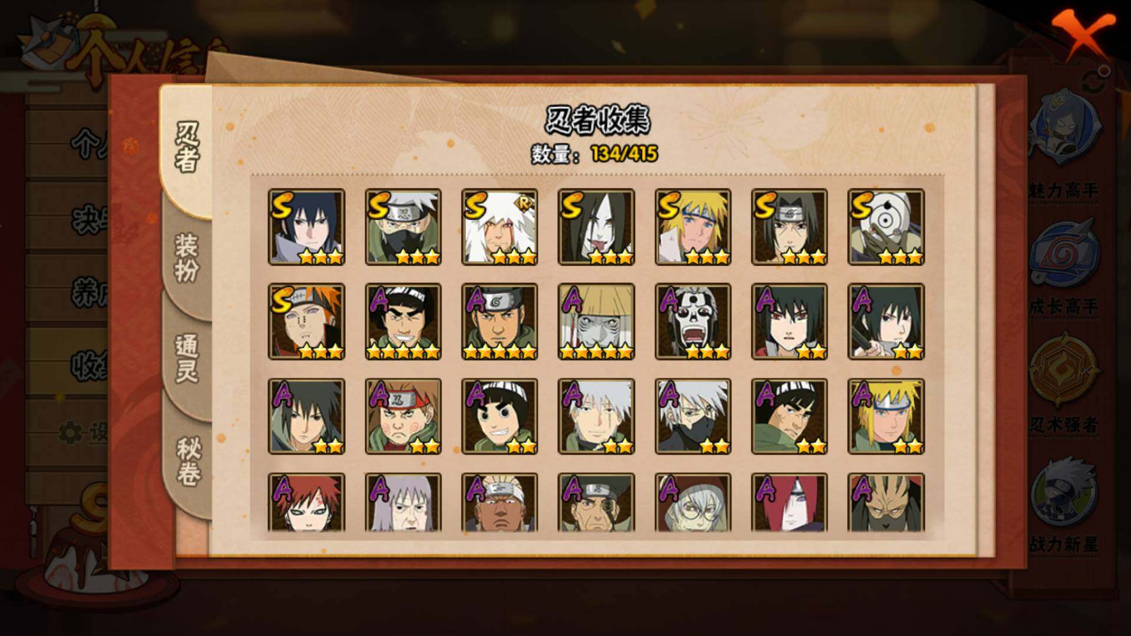
Task: Choose white-haired Jiraiya S-rank card
Action: pyautogui.click(x=500, y=227)
